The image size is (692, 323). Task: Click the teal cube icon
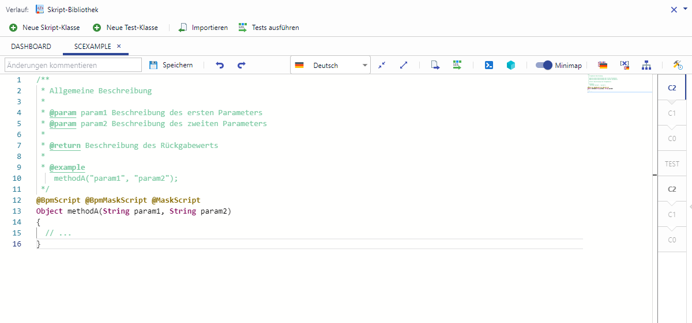coord(510,66)
